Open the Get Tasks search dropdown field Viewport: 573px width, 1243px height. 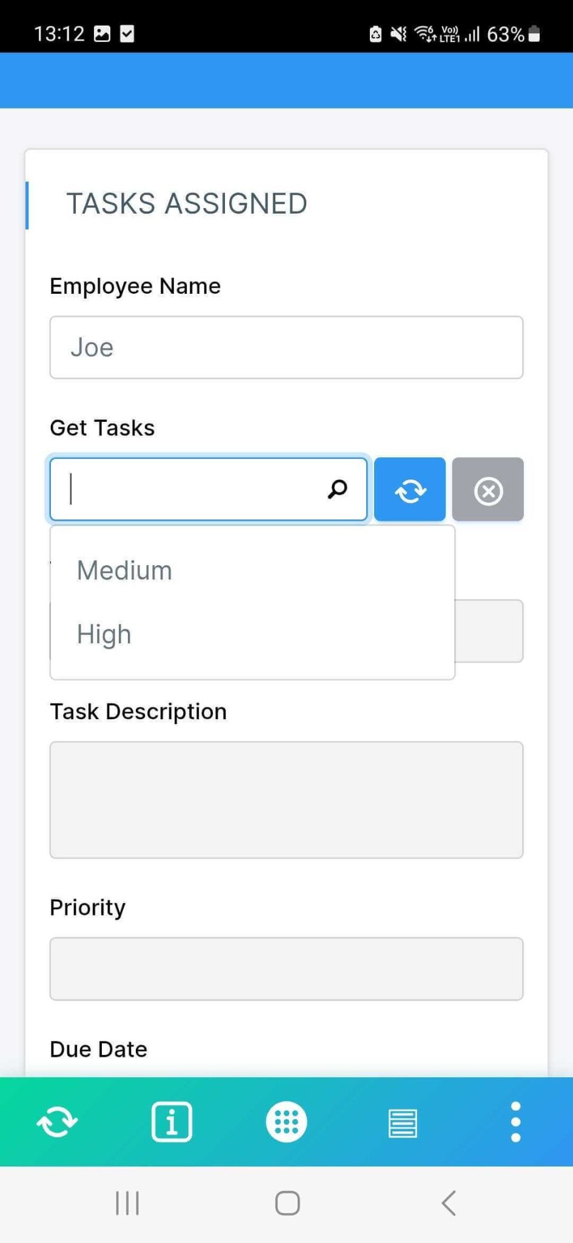pyautogui.click(x=182, y=489)
